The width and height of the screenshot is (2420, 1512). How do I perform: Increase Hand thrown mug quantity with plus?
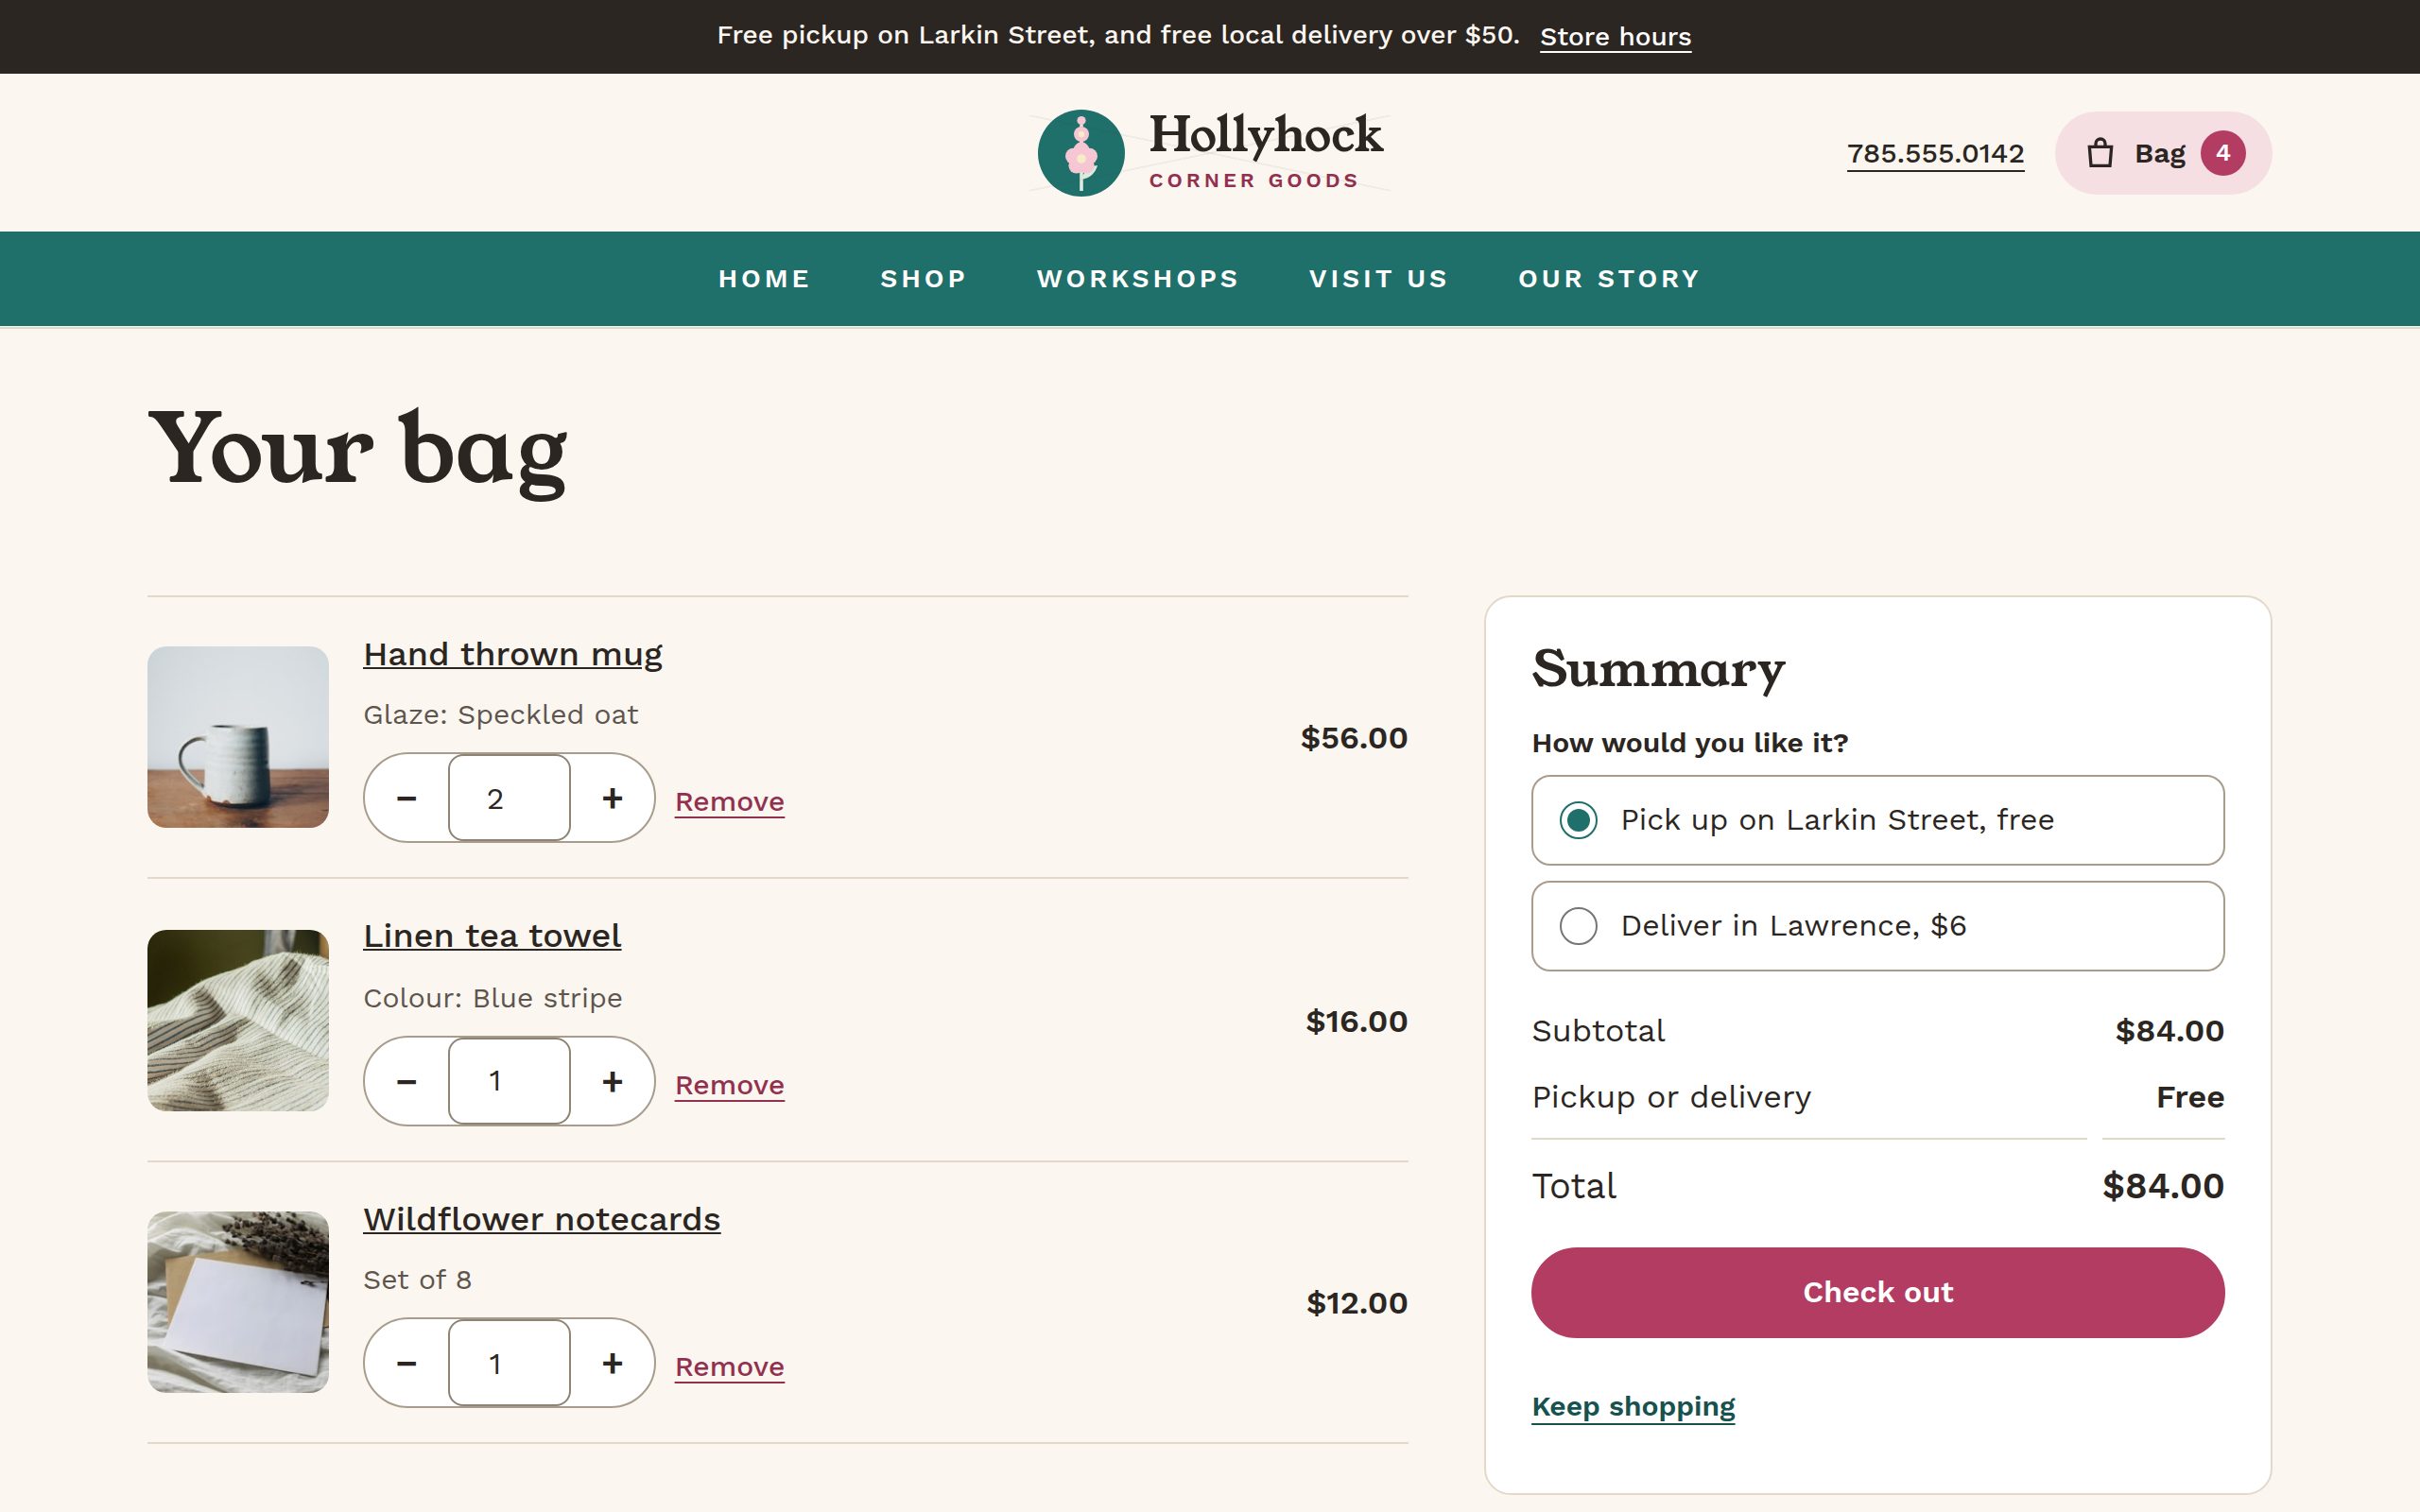[612, 798]
